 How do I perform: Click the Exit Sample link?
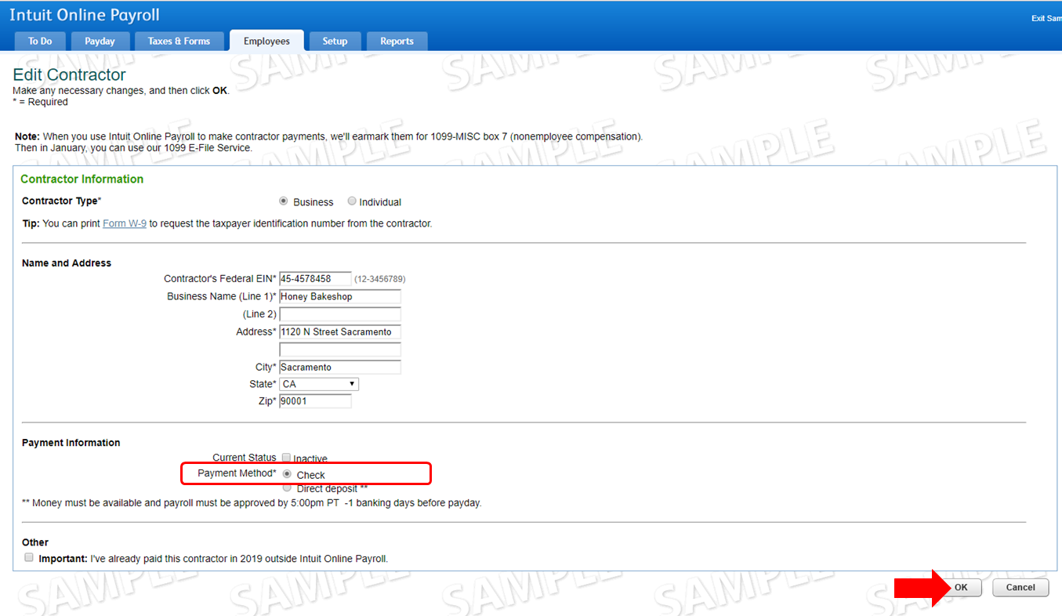[x=1046, y=18]
